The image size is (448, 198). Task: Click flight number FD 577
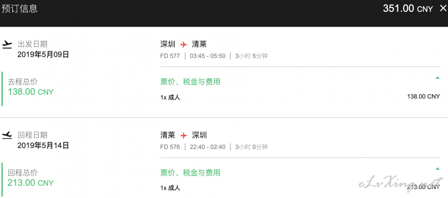click(170, 56)
